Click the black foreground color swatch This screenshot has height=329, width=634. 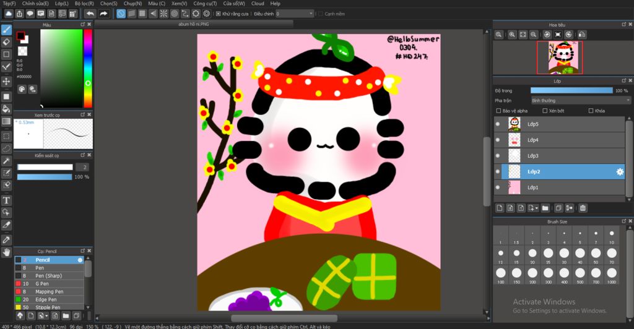pyautogui.click(x=20, y=36)
